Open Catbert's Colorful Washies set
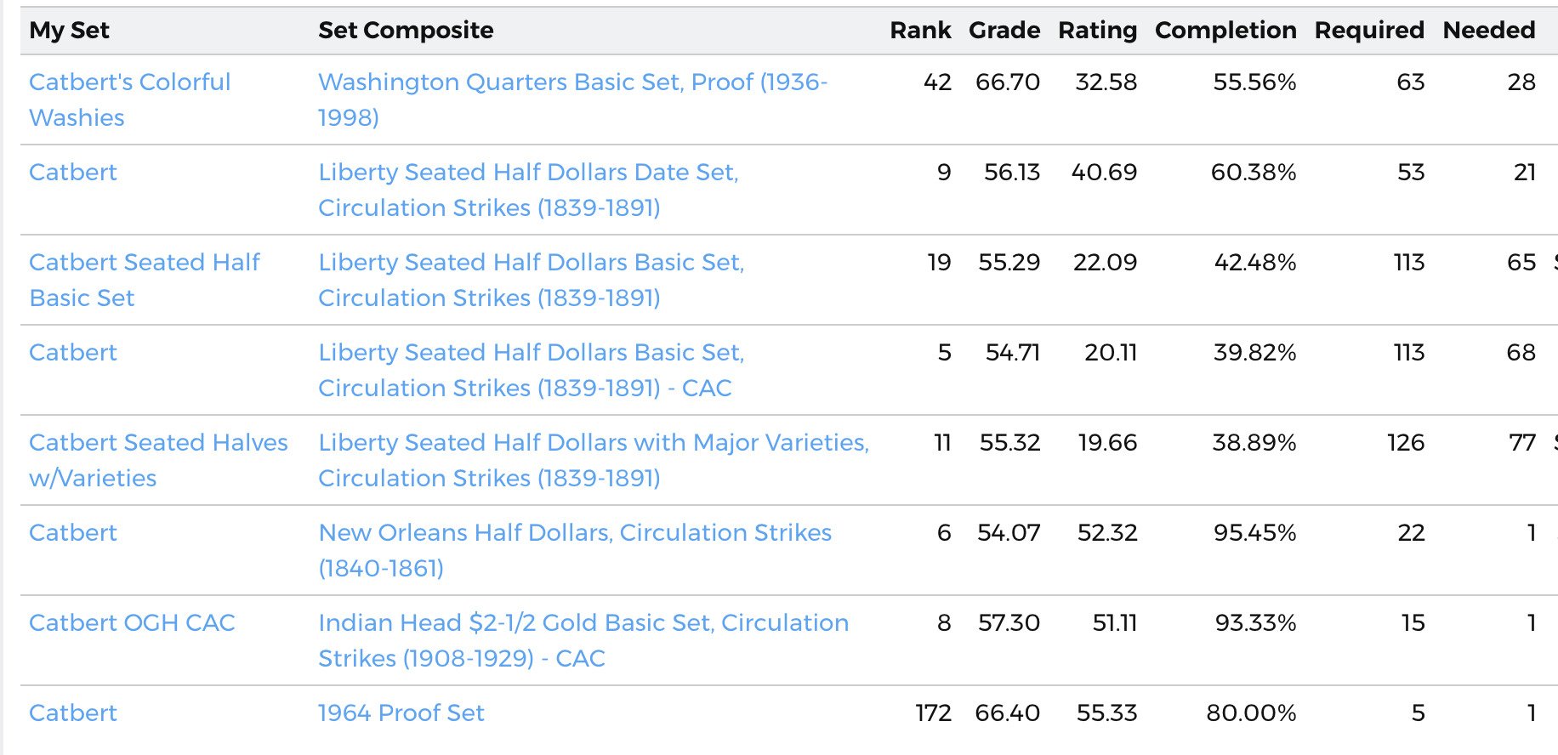Screen dimensions: 1558x755 129,99
